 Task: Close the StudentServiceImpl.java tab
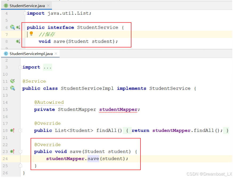coord(56,54)
